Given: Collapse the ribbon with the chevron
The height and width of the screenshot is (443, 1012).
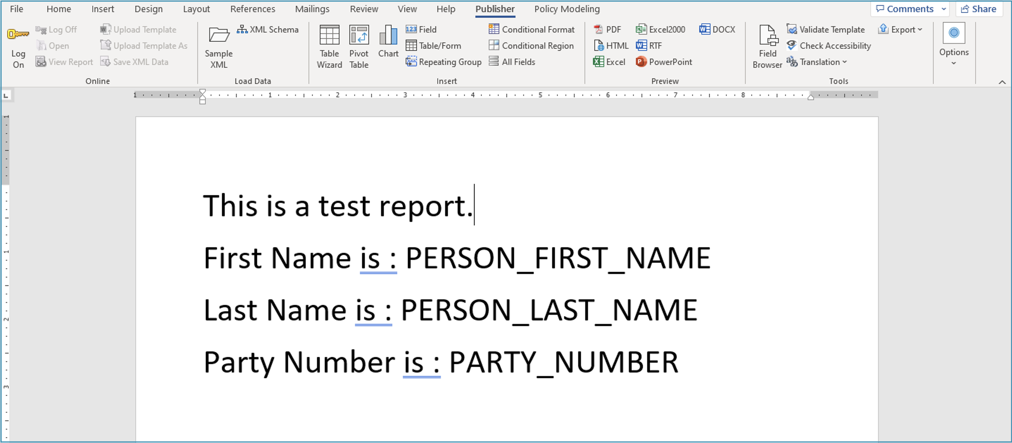Looking at the screenshot, I should point(1002,82).
